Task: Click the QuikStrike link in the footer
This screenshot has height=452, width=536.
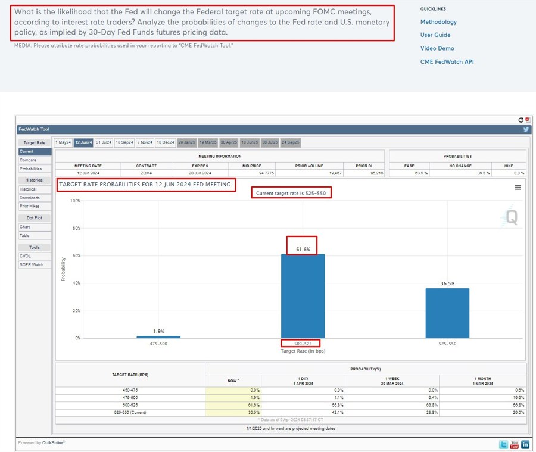Action: click(53, 442)
